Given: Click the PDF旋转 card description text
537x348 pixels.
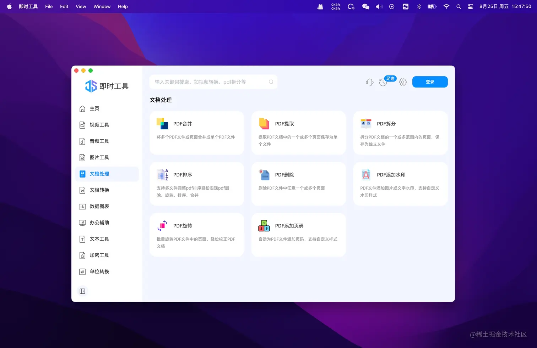Looking at the screenshot, I should pos(196,243).
